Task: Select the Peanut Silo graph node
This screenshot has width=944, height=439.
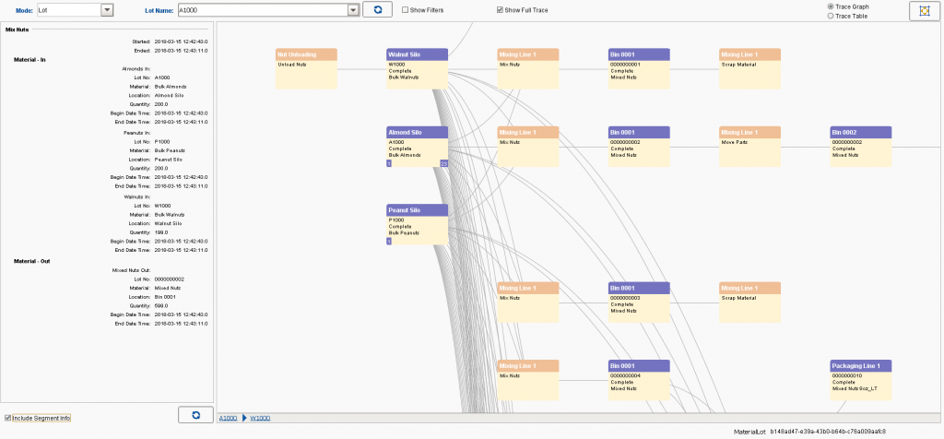Action: tap(418, 224)
